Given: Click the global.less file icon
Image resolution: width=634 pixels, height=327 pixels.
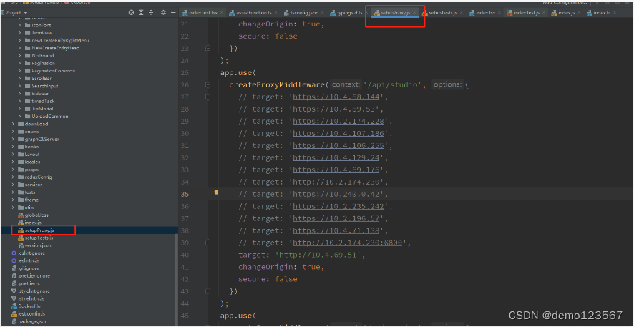Looking at the screenshot, I should (x=21, y=215).
